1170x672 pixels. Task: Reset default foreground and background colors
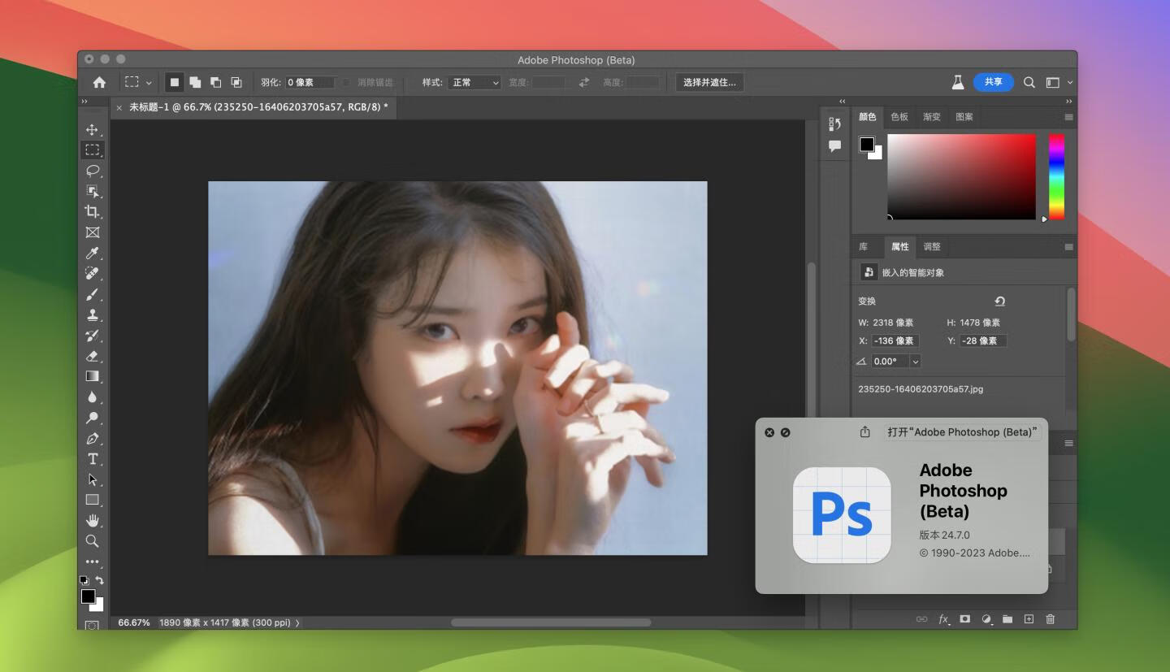coord(84,580)
